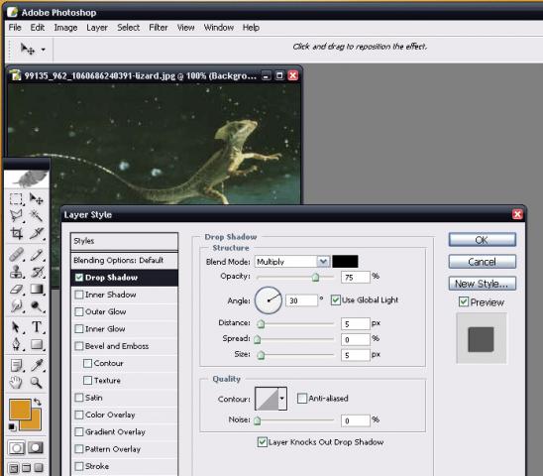Select the Zoom magnifier tool
Screen dimensions: 543x476
pos(36,383)
